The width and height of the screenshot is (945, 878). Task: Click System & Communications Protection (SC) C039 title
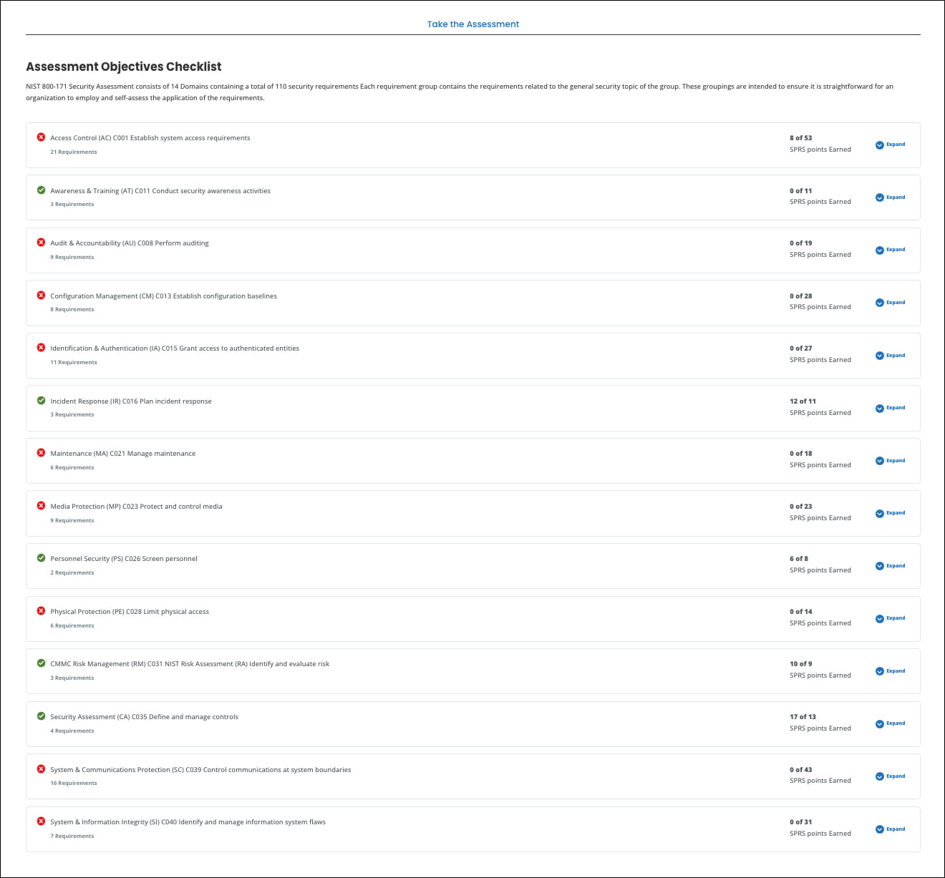[200, 770]
